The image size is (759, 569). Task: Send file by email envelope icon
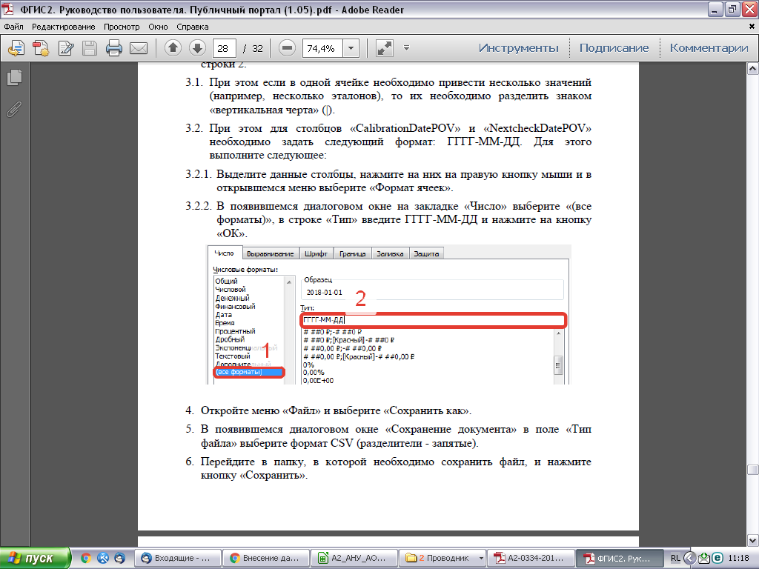coord(138,48)
